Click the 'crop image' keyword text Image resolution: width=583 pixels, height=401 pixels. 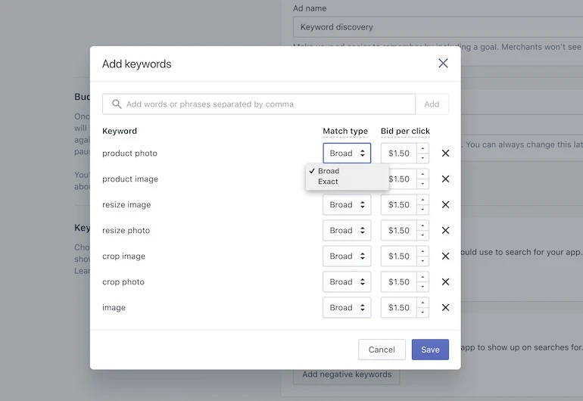pos(124,256)
